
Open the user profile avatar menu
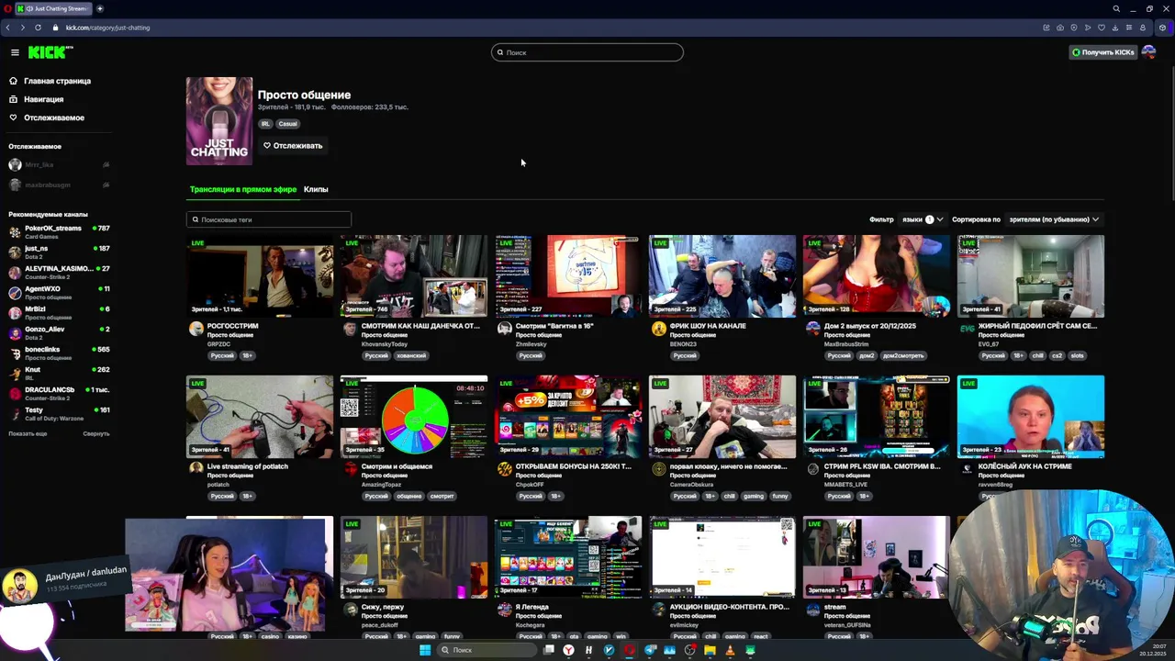pyautogui.click(x=1148, y=52)
